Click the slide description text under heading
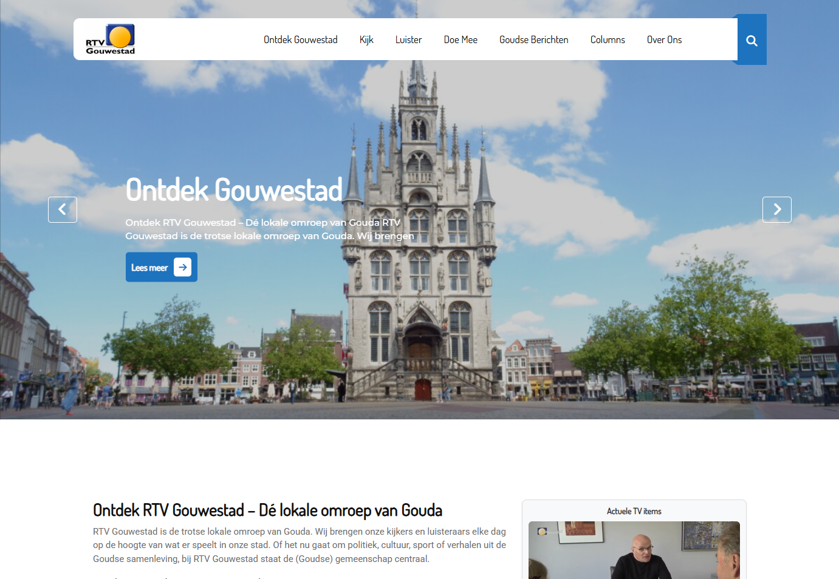The image size is (839, 579). [x=270, y=229]
